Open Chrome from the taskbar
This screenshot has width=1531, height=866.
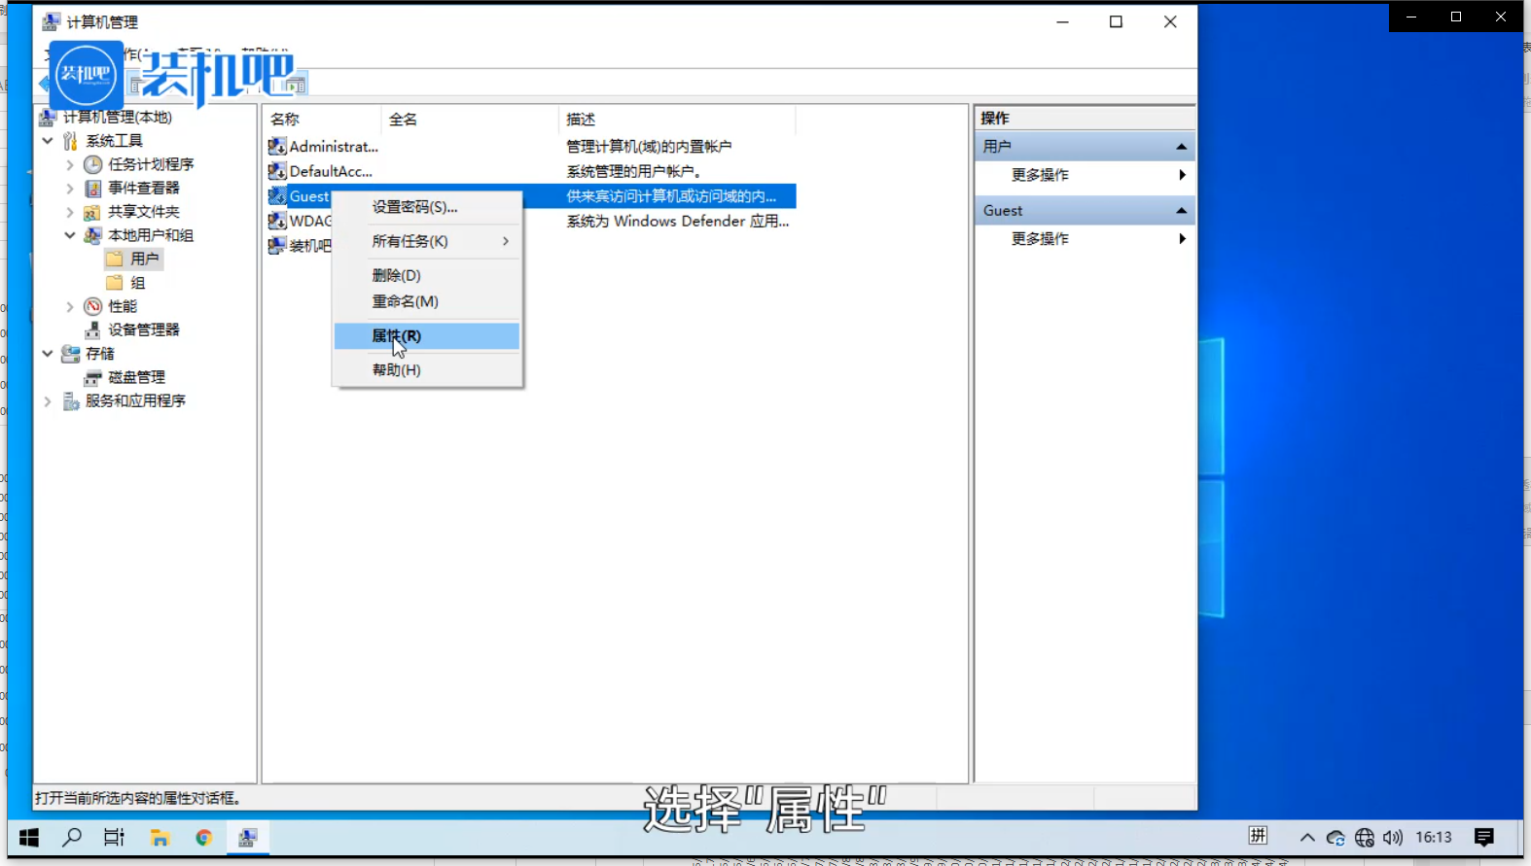point(203,838)
